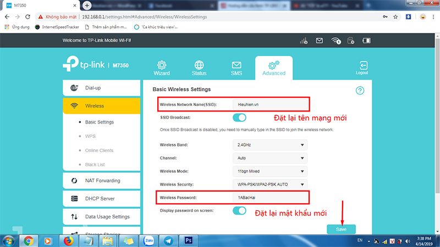This screenshot has width=440, height=247.
Task: Click the envelope messages icon in header
Action: click(319, 41)
